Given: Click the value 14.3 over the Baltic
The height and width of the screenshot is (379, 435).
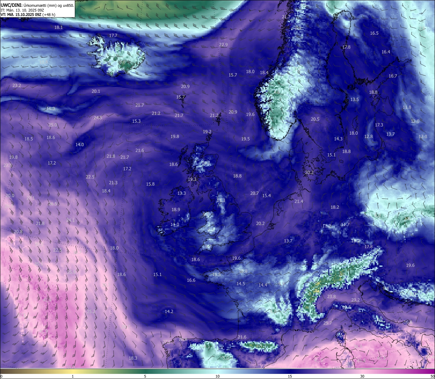Looking at the screenshot, I should [x=338, y=139].
